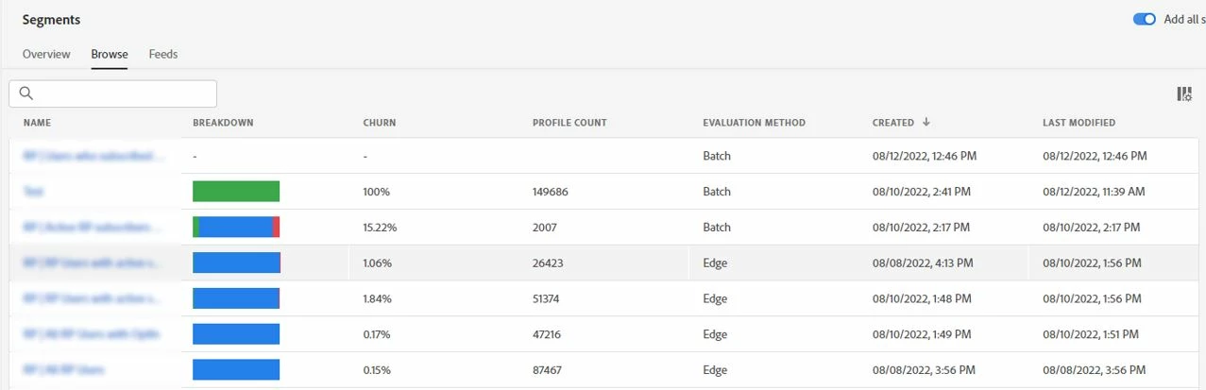The image size is (1206, 390).
Task: Open the Feeds tab
Action: 163,54
